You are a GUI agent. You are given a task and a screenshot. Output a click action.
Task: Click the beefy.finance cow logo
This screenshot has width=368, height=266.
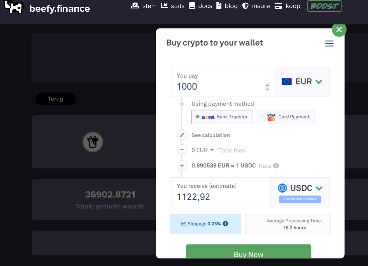pos(14,7)
